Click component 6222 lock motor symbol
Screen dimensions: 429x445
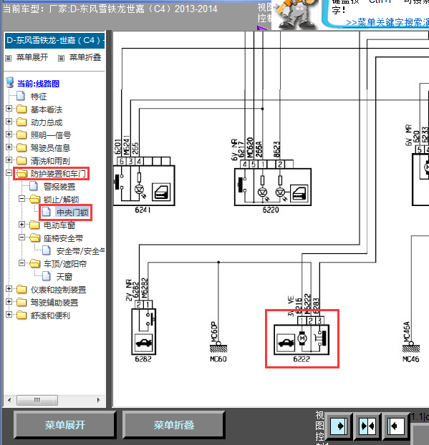(x=302, y=339)
